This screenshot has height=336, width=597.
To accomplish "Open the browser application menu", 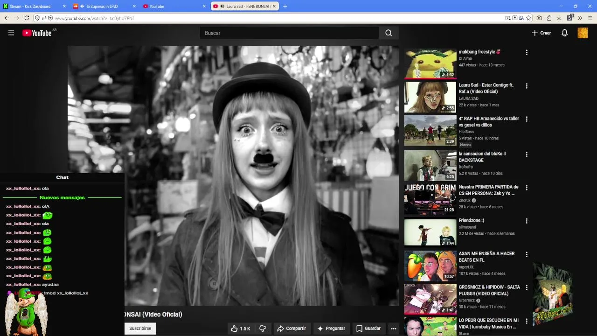I will click(590, 18).
